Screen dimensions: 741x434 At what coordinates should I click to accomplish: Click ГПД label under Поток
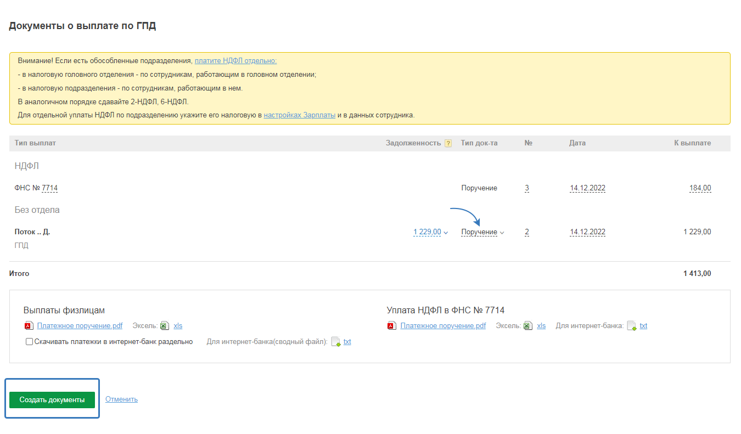point(21,246)
